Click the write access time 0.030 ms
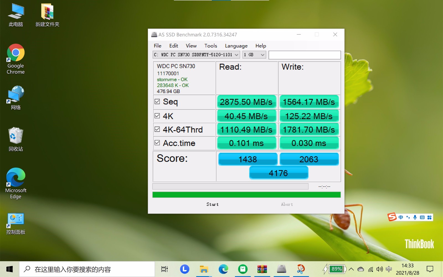Image resolution: width=443 pixels, height=277 pixels. point(309,143)
